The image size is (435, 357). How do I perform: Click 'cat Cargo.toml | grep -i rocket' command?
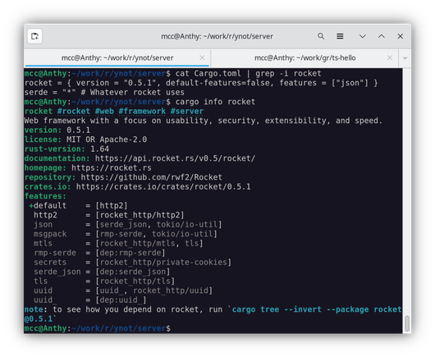pyautogui.click(x=248, y=74)
